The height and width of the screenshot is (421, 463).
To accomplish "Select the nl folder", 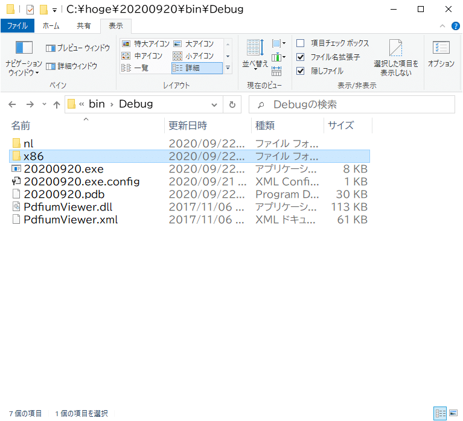I will (x=190, y=144).
